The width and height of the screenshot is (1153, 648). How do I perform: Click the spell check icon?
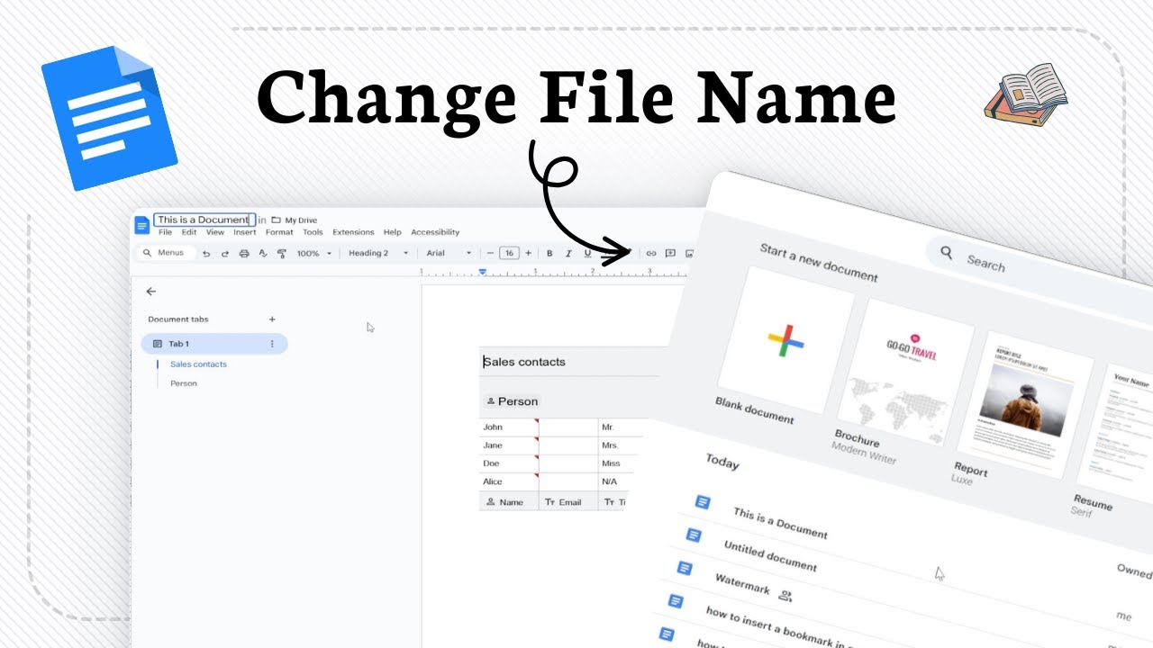tap(263, 254)
